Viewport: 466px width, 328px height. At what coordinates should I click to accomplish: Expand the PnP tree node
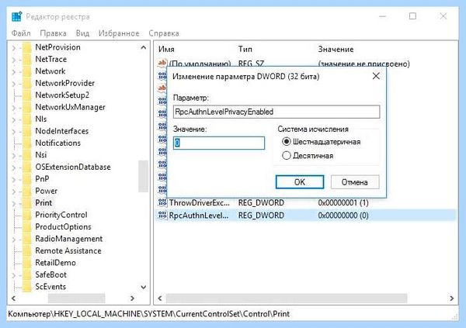coord(14,179)
